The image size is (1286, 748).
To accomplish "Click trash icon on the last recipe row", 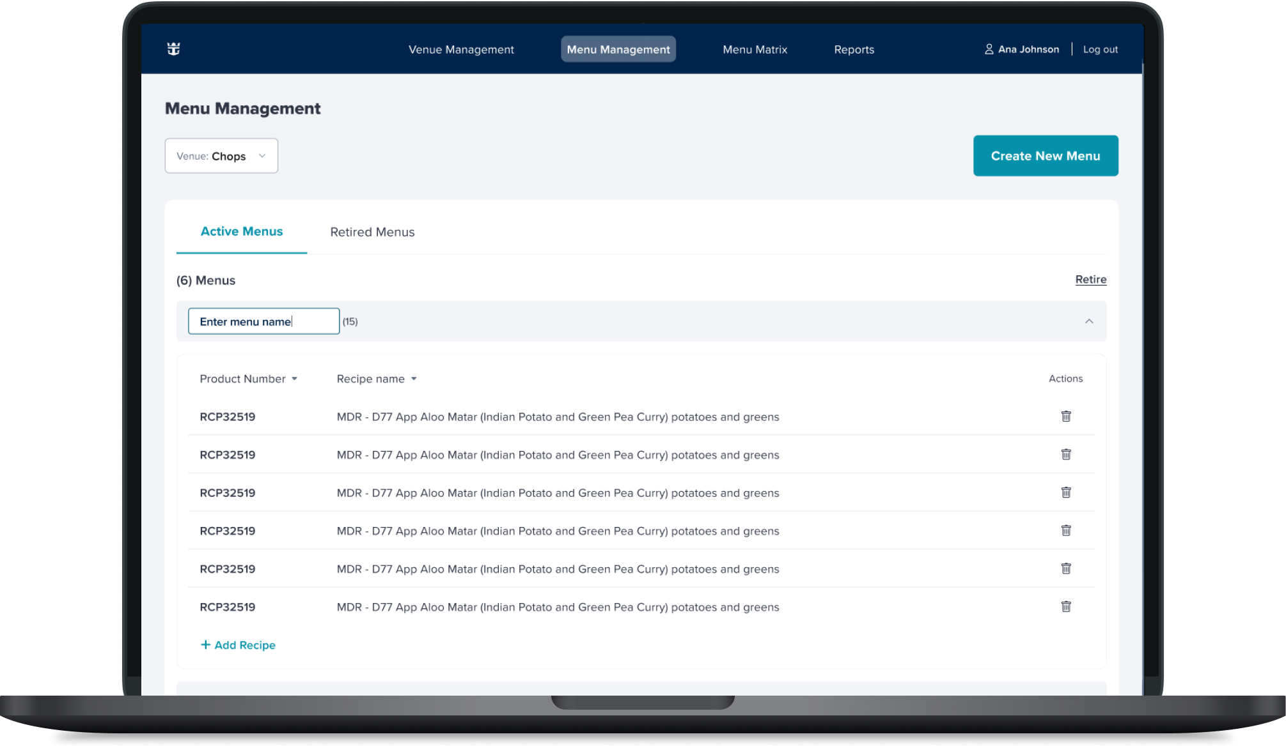I will [1065, 606].
